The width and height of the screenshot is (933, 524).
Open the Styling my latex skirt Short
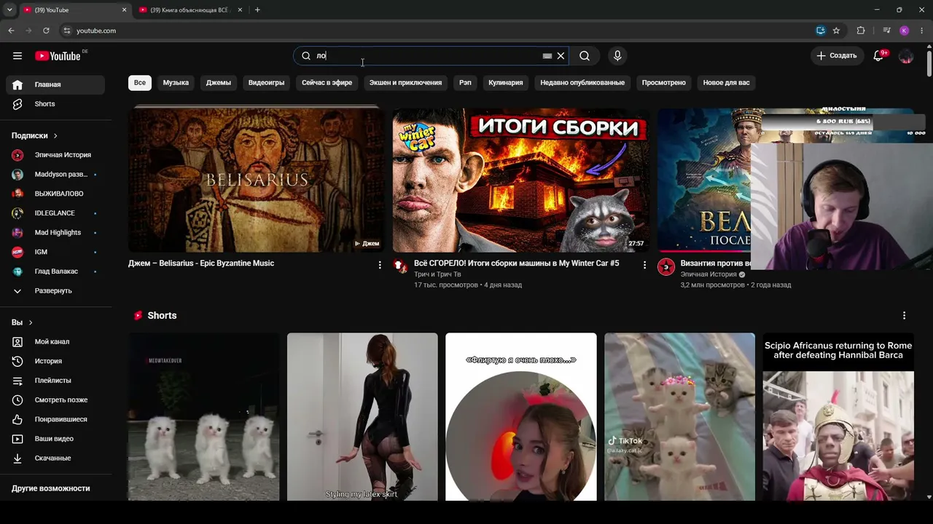pos(362,417)
